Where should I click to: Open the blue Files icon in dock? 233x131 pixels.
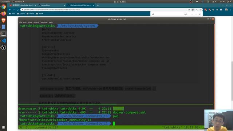(x=3, y=27)
